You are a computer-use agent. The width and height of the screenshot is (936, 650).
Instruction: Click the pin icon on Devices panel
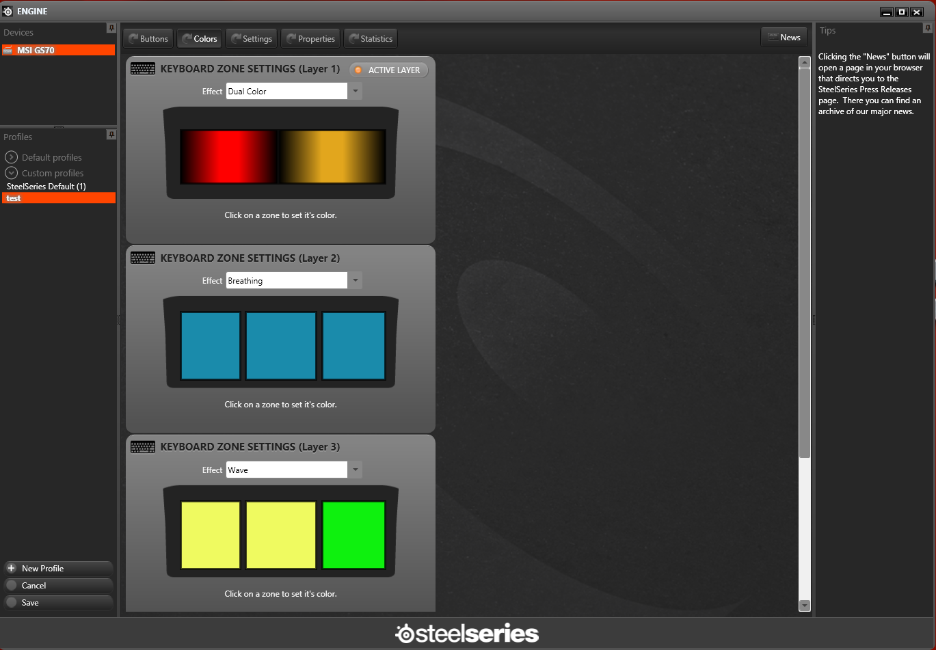[111, 28]
